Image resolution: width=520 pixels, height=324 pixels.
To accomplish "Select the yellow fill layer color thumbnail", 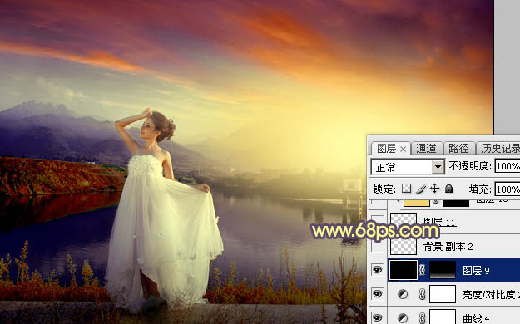I will tap(417, 203).
